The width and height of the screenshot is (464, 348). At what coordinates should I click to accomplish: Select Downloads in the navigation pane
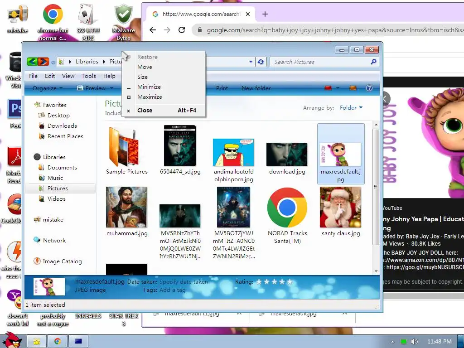click(x=62, y=126)
